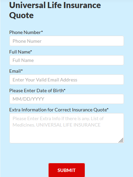The height and width of the screenshot is (177, 133).
Task: Click the asterisk beside Phone Number label
Action: click(x=42, y=31)
